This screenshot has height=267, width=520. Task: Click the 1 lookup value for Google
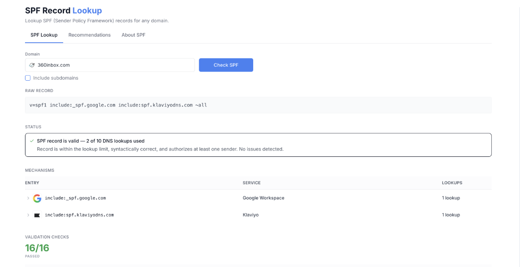(451, 198)
